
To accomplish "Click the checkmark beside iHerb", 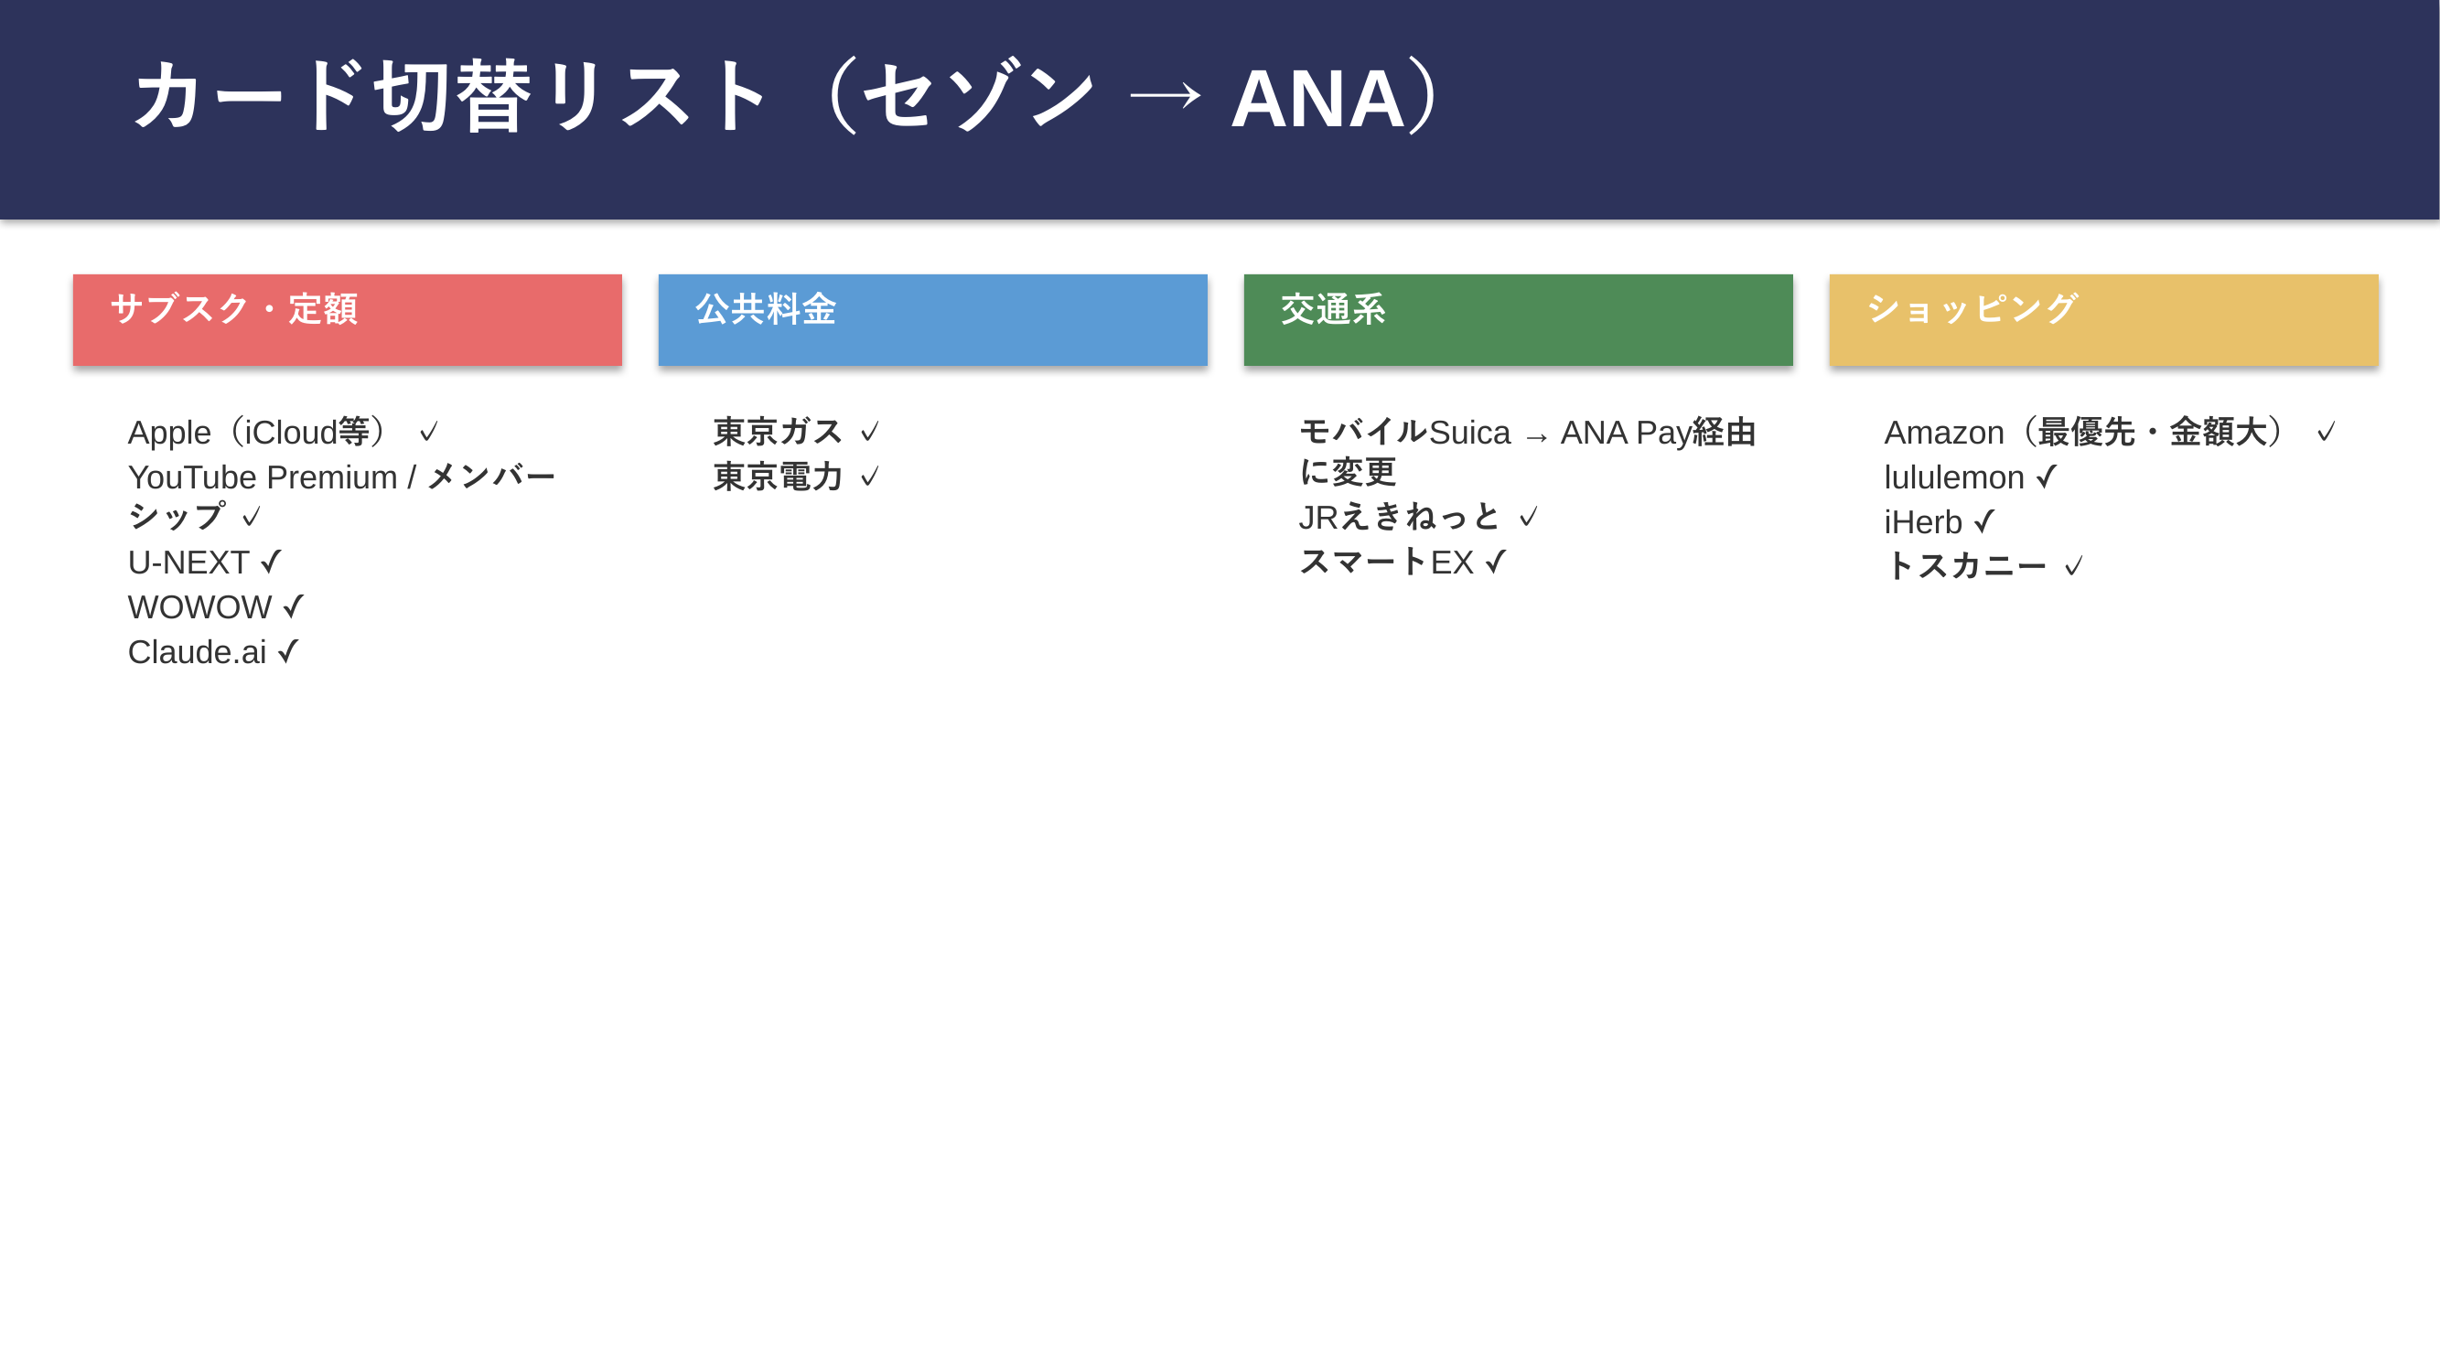I will tap(1984, 521).
